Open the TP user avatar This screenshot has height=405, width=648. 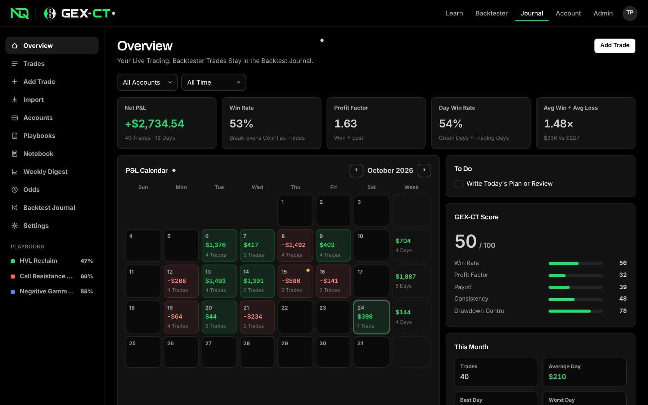click(630, 13)
